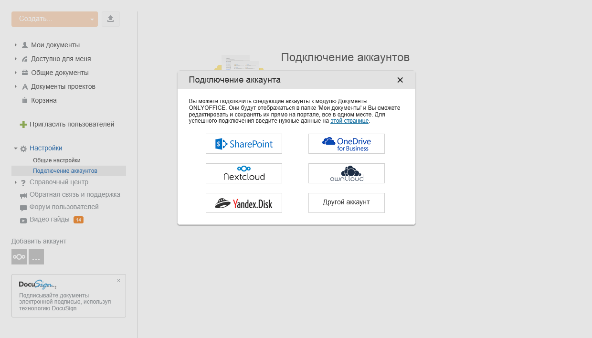Click the Настройки gear icon
The image size is (592, 338).
coord(23,148)
